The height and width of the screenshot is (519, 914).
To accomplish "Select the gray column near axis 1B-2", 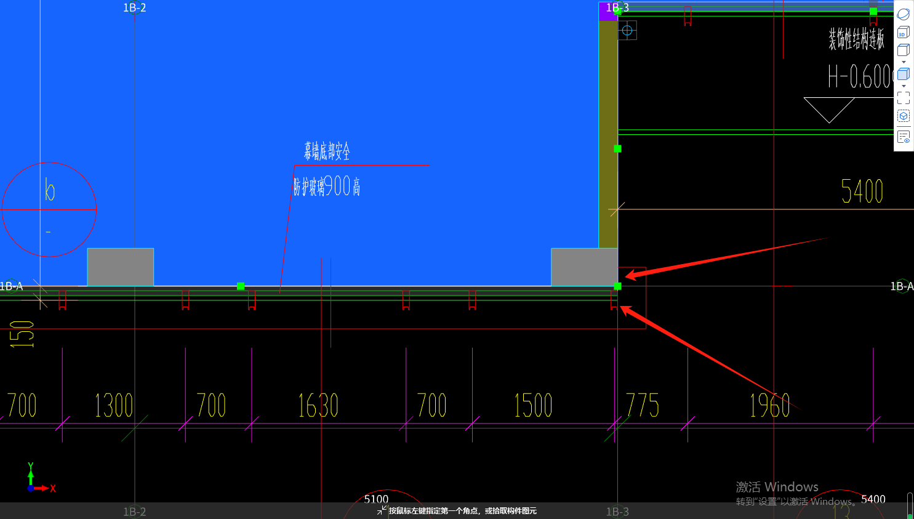I will [x=121, y=267].
